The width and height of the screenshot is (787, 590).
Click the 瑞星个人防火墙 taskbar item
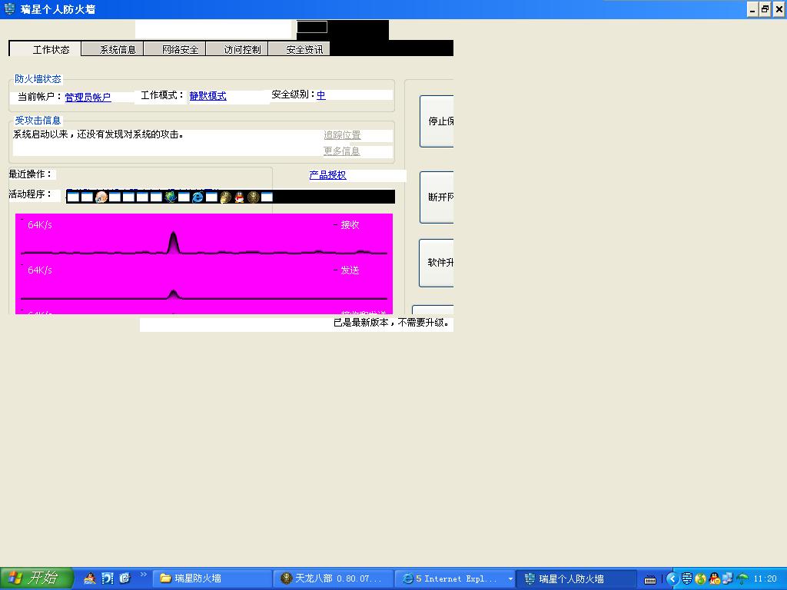click(576, 578)
